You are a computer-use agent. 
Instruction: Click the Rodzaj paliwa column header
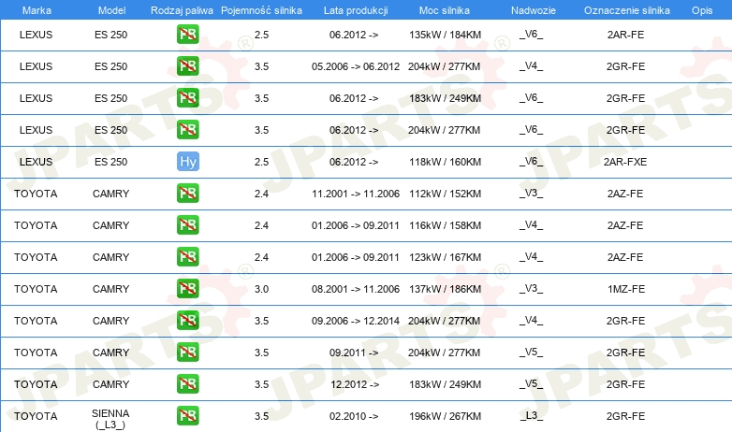(182, 10)
